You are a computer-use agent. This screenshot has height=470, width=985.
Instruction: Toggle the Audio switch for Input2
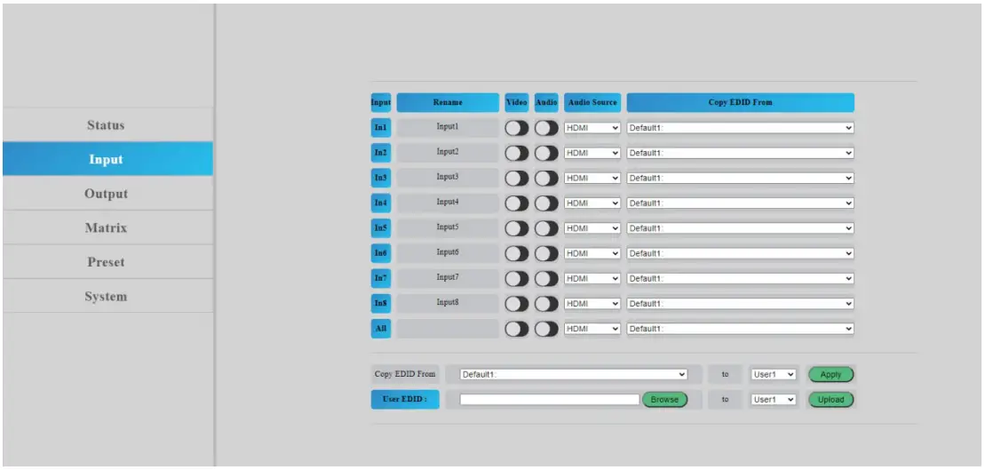click(x=546, y=153)
